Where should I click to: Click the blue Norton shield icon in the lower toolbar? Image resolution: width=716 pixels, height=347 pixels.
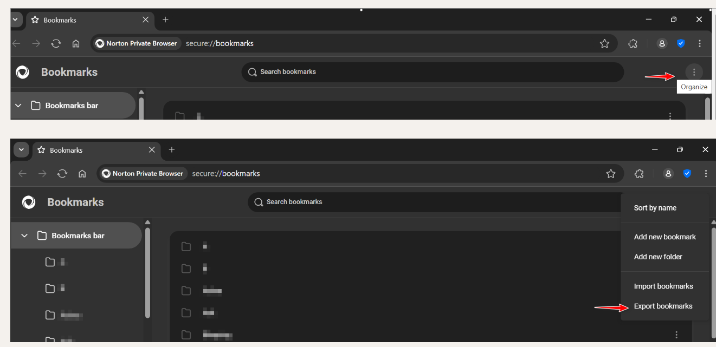tap(687, 174)
